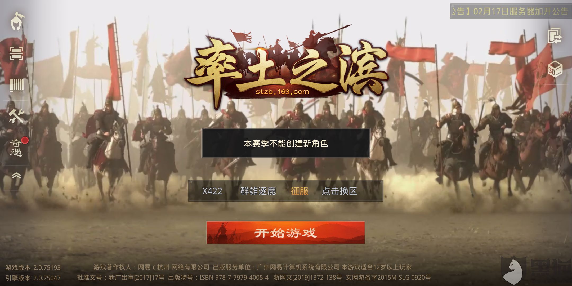Click the 游戏版本 2.0.75193 text
The height and width of the screenshot is (286, 572).
point(33,267)
